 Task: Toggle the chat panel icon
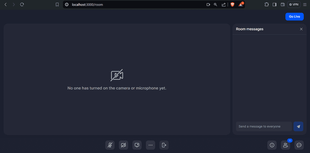299,145
